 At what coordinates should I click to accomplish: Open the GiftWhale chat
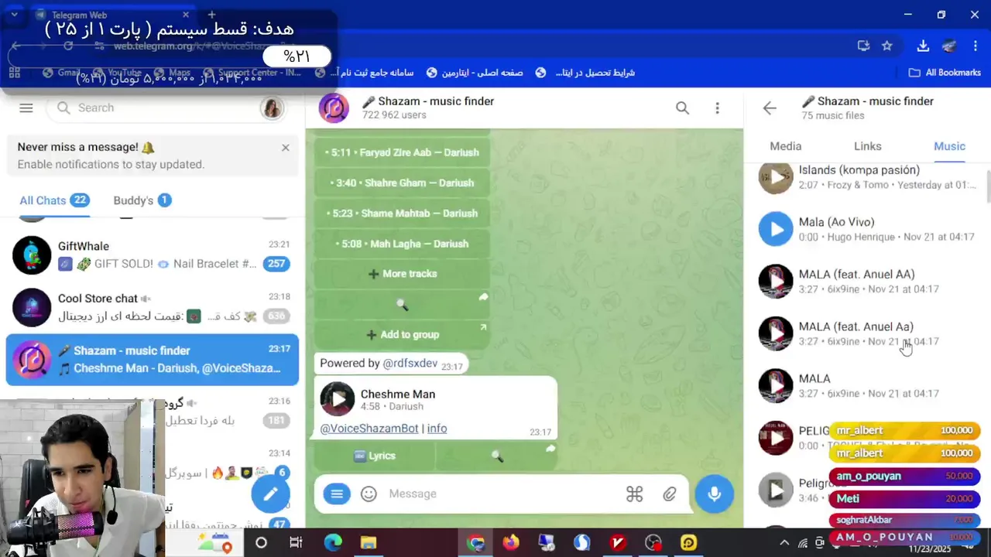pos(152,255)
